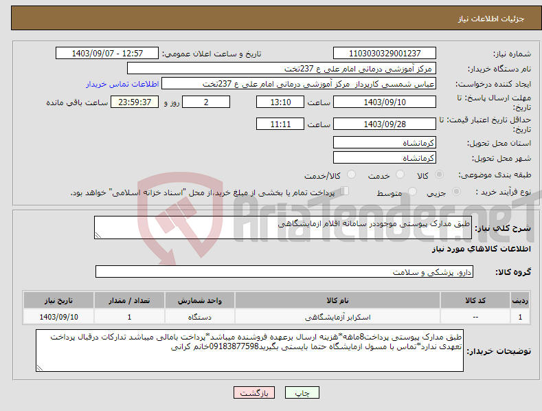Click the نام کالا column header
This screenshot has height=411, width=542.
pyautogui.click(x=337, y=300)
